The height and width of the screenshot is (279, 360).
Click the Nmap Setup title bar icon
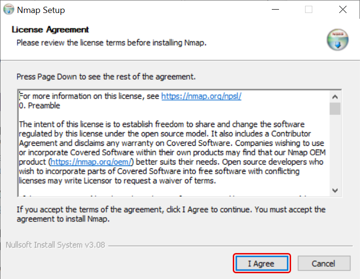[9, 10]
